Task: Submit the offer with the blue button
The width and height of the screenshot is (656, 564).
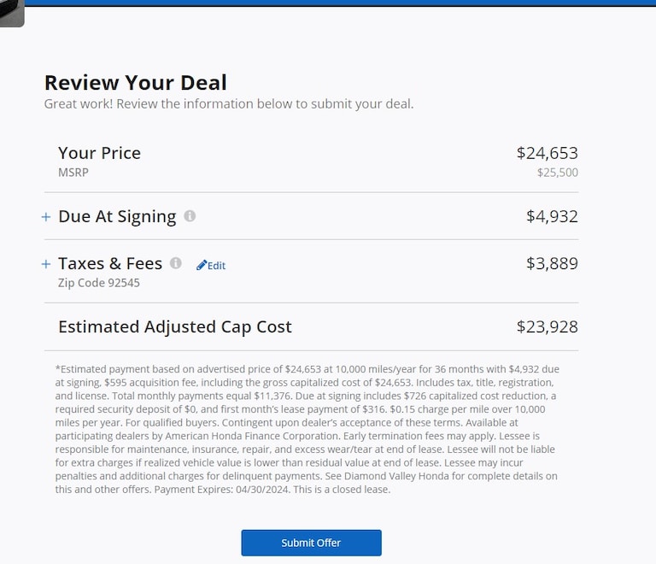Action: (x=311, y=543)
